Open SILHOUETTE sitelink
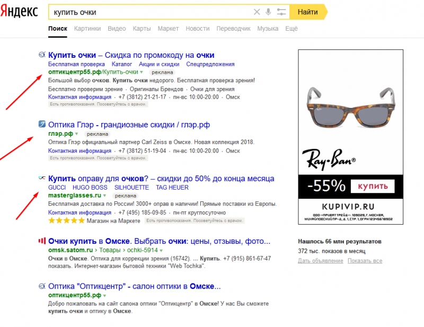Image resolution: width=424 pixels, height=327 pixels. (x=131, y=188)
